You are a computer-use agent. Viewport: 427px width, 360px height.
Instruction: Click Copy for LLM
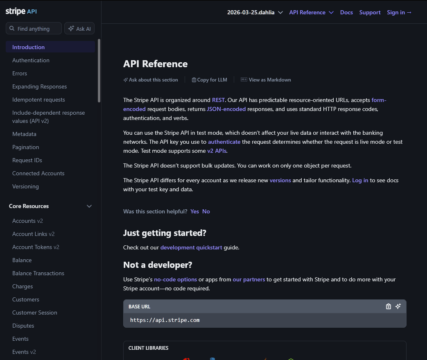coord(210,80)
